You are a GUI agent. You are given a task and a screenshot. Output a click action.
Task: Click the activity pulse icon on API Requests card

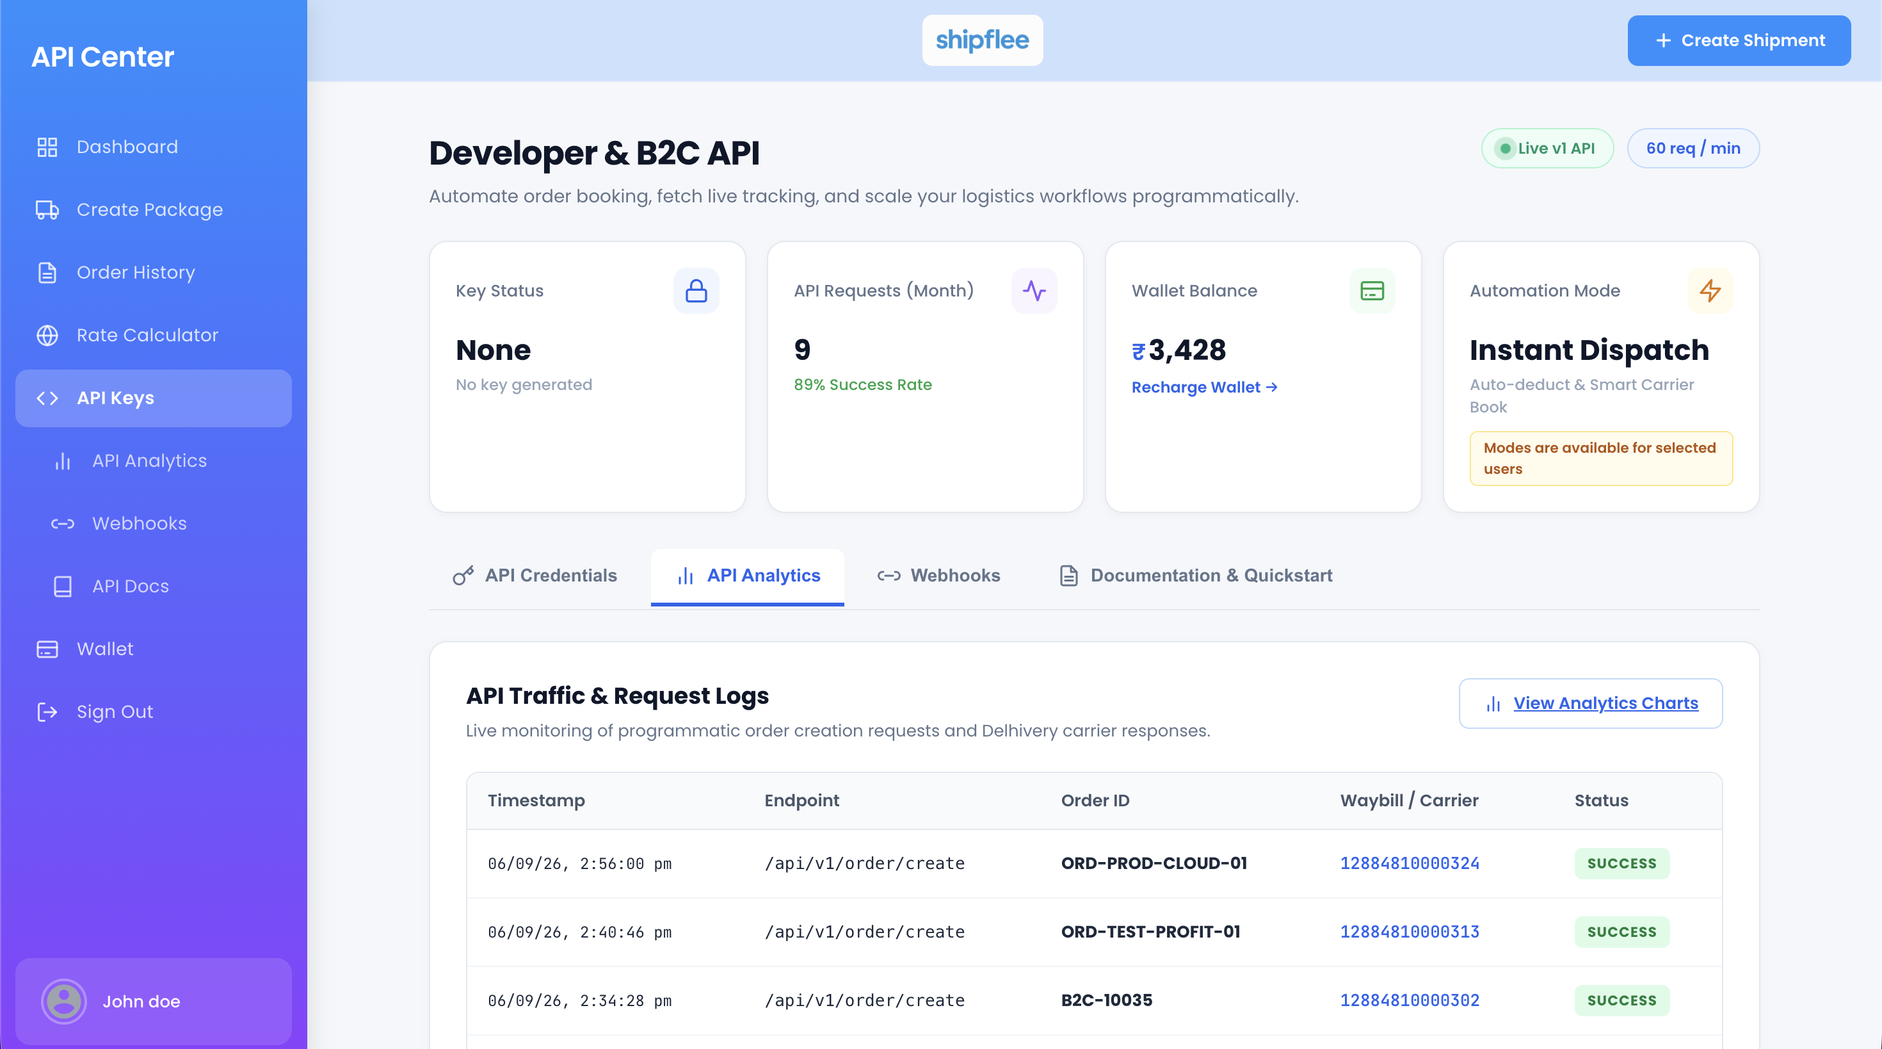tap(1034, 291)
